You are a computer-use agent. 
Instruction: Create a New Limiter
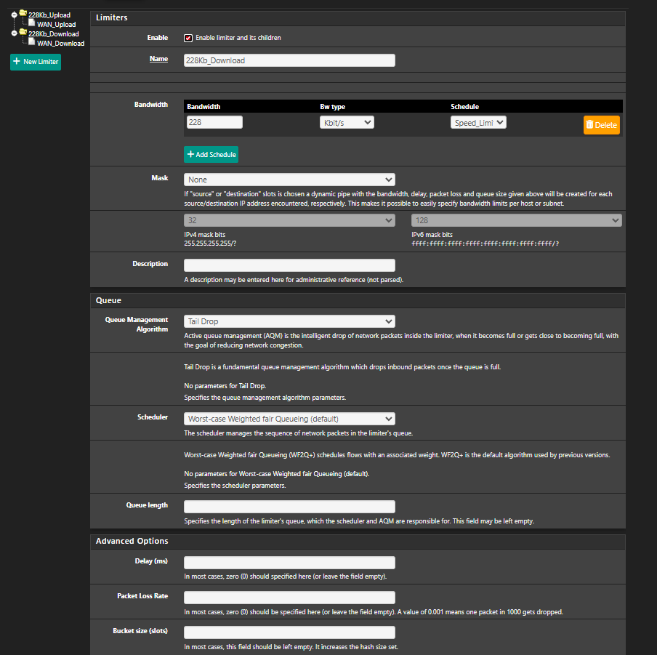coord(36,62)
